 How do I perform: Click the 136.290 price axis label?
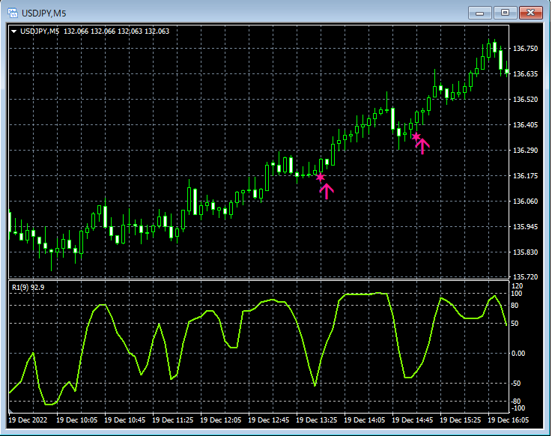[526, 150]
